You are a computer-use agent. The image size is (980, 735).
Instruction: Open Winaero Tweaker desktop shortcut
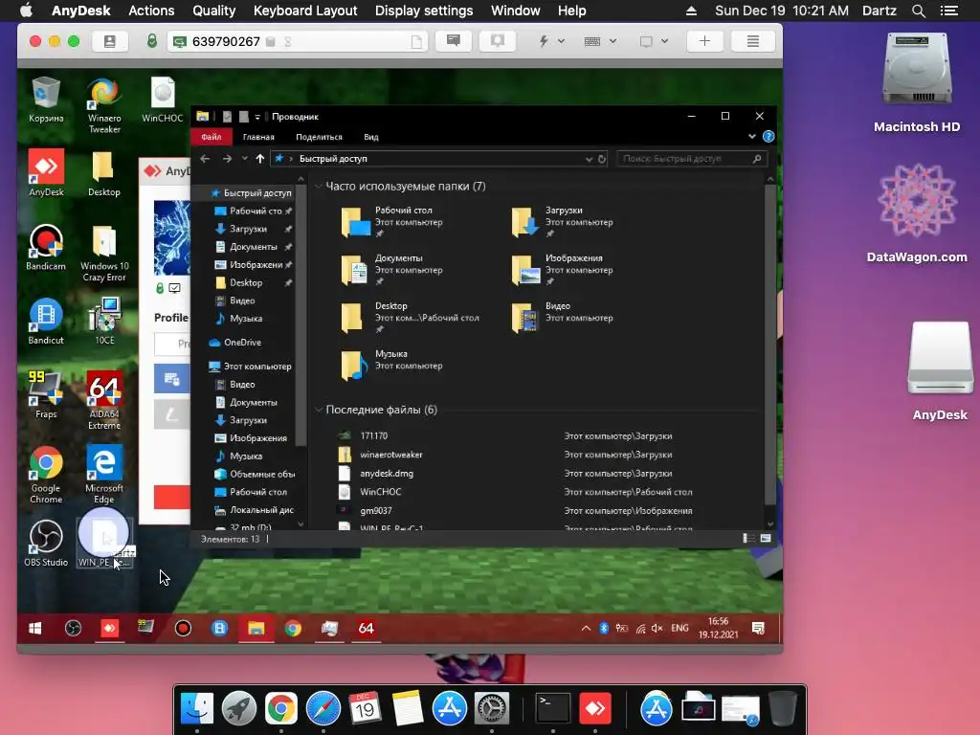click(104, 106)
